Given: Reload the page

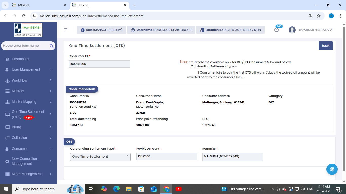Looking at the screenshot, I should click(x=24, y=16).
